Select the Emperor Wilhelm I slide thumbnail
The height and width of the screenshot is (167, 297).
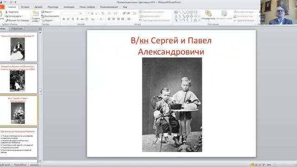19,79
